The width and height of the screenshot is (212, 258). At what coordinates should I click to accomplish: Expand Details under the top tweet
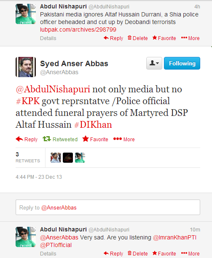pos(48,38)
